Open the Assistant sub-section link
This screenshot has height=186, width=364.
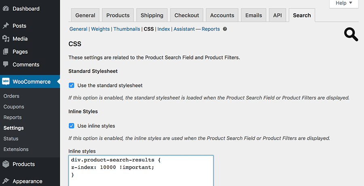coord(184,29)
